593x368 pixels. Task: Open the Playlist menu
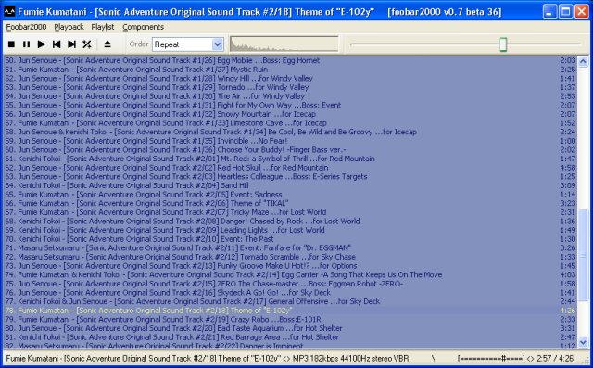103,27
